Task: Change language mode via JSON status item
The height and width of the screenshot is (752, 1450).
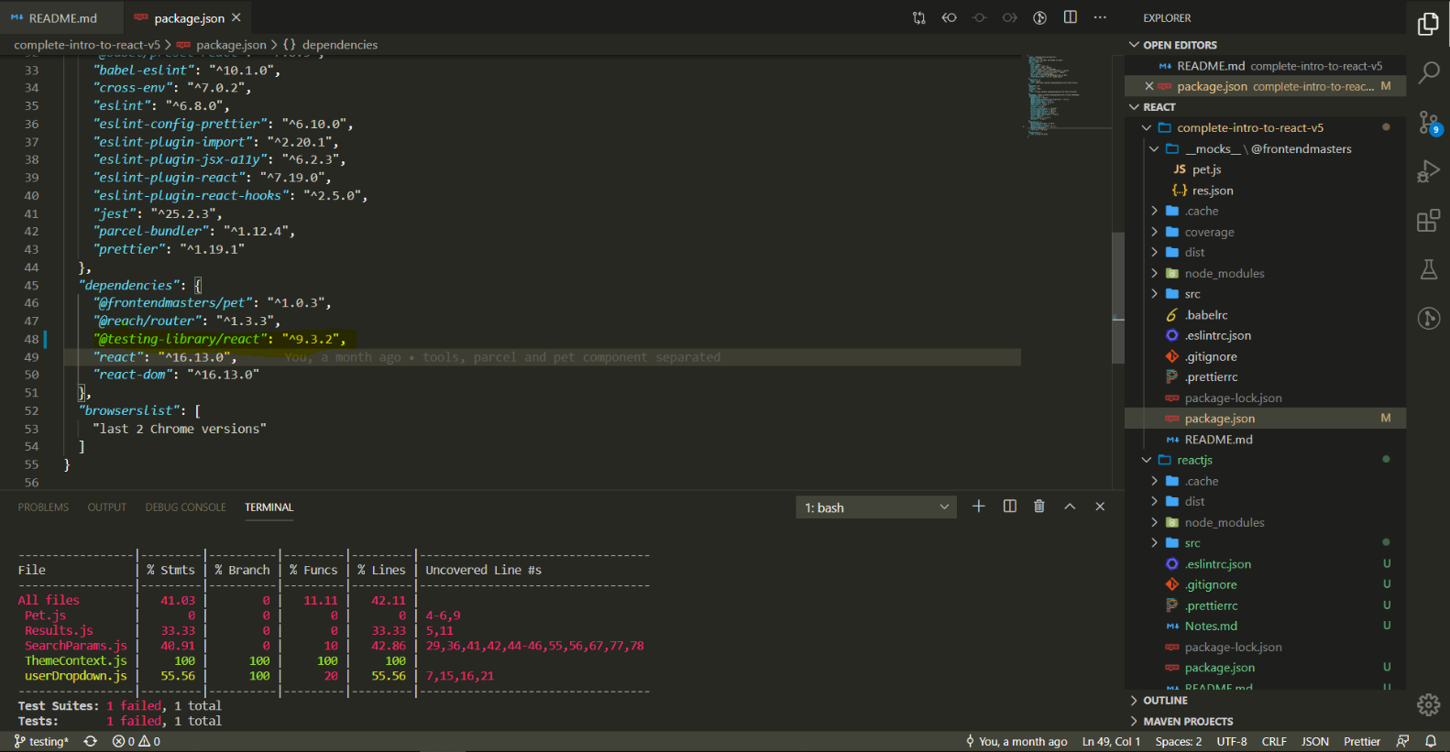Action: [x=1315, y=742]
